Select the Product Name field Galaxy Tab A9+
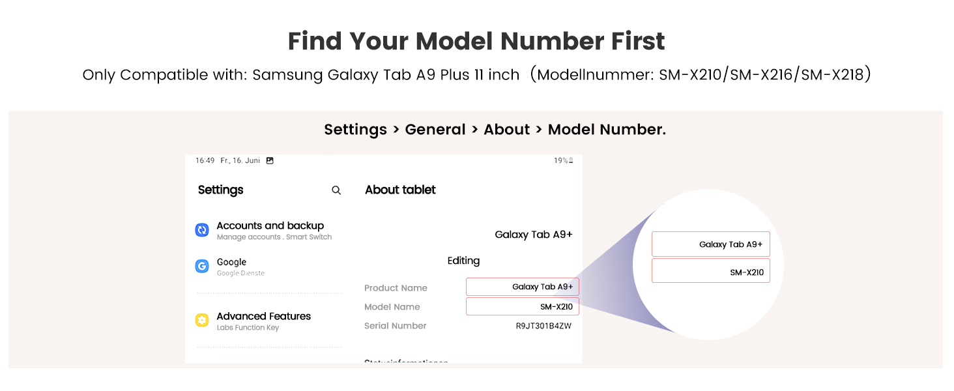The image size is (954, 391). point(523,287)
